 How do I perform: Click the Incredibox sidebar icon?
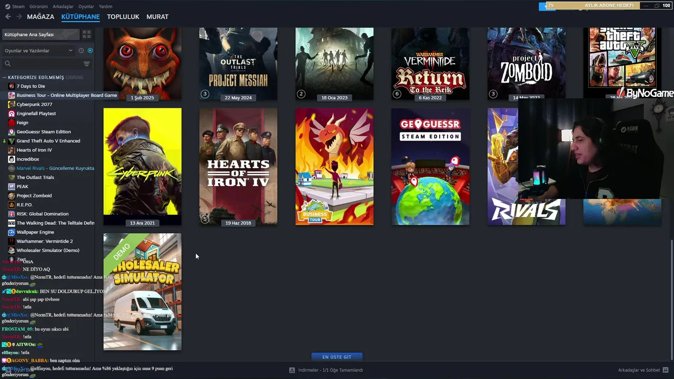(x=12, y=159)
